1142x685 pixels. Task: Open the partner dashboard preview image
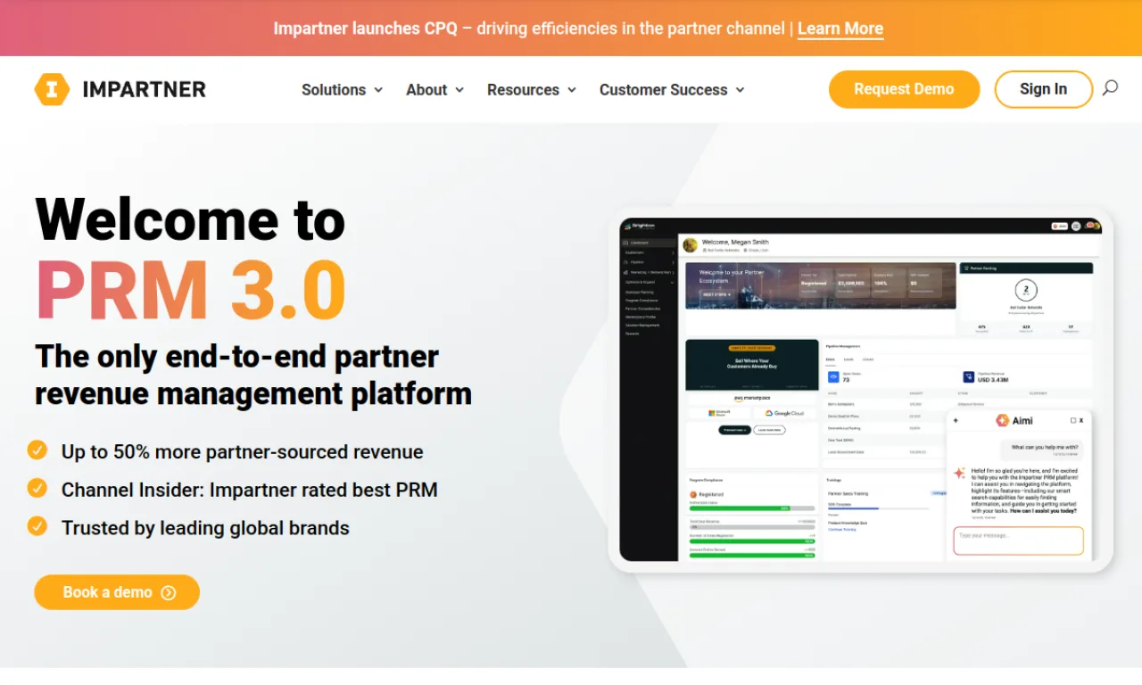point(860,390)
